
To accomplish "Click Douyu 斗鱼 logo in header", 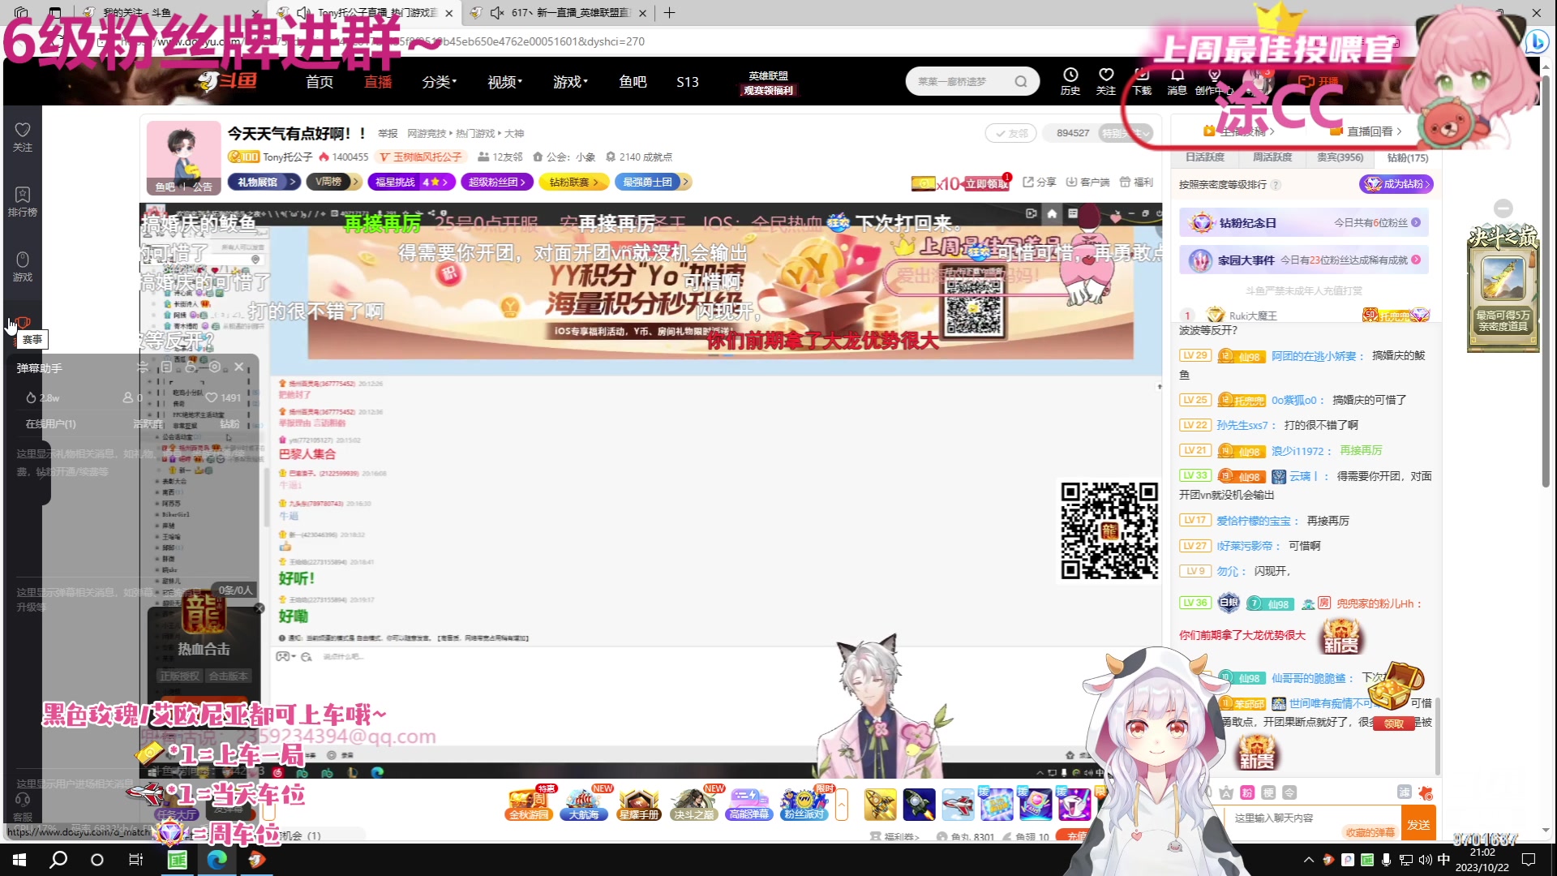I will tap(228, 81).
